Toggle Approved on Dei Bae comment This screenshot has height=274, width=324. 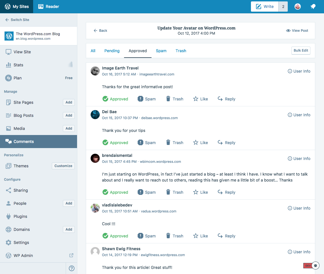115,143
